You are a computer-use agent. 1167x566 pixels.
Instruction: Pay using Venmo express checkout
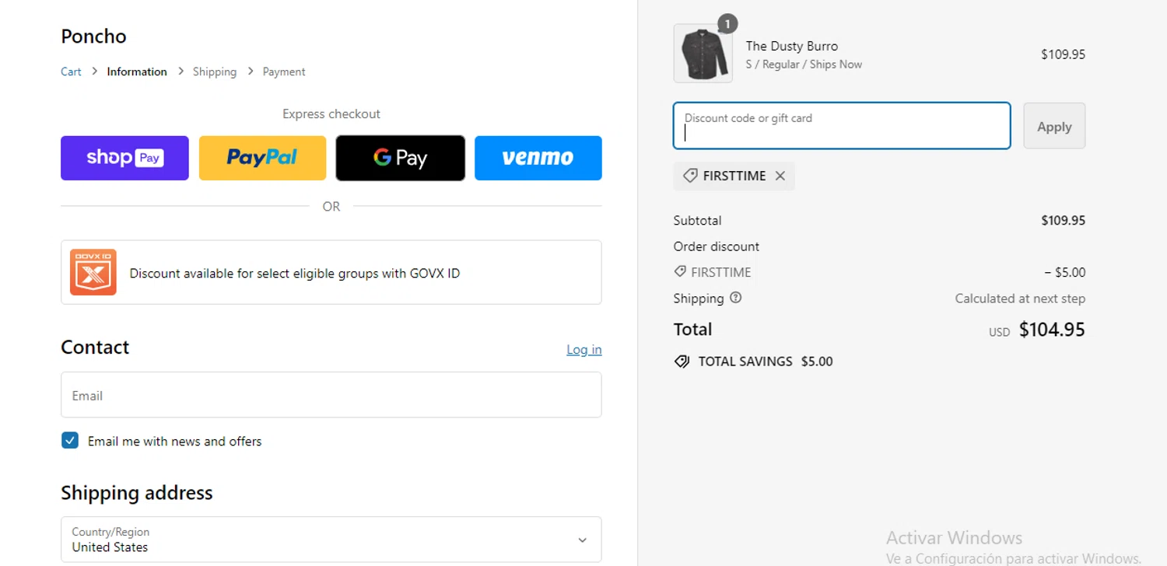(x=538, y=158)
